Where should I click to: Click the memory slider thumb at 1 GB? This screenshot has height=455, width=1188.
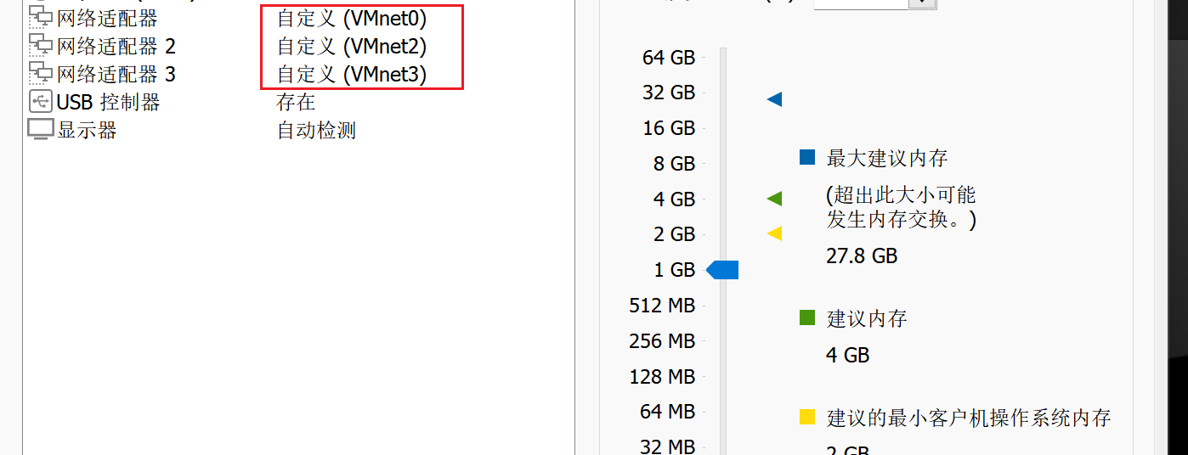[x=723, y=270]
